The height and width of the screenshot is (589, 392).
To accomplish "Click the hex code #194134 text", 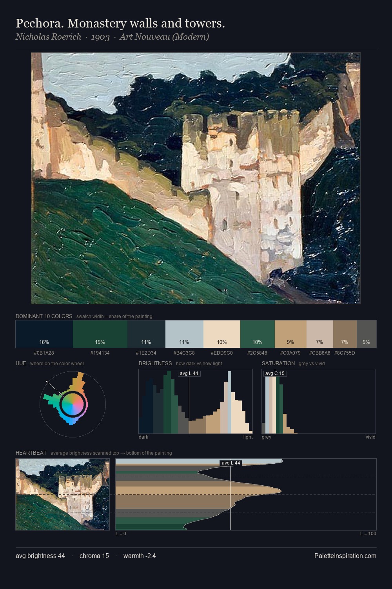I will coord(100,353).
